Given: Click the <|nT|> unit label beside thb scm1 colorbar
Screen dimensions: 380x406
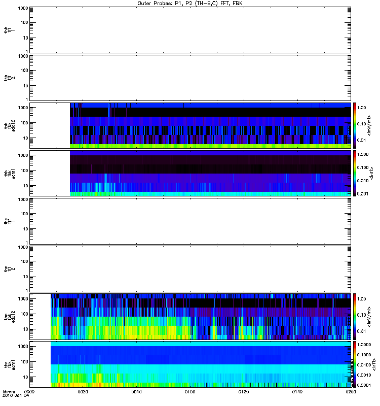Looking at the screenshot, I should tap(372, 173).
